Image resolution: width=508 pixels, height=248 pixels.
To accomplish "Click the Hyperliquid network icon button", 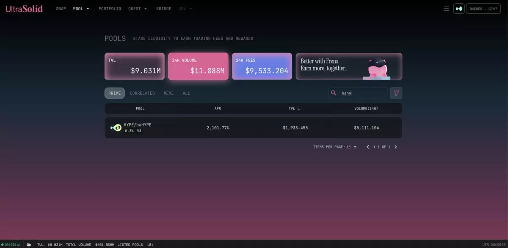I will [x=459, y=8].
